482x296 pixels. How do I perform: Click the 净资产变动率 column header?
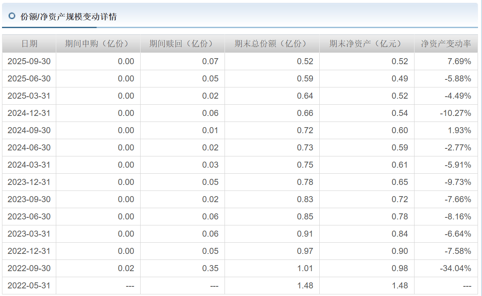pyautogui.click(x=446, y=44)
